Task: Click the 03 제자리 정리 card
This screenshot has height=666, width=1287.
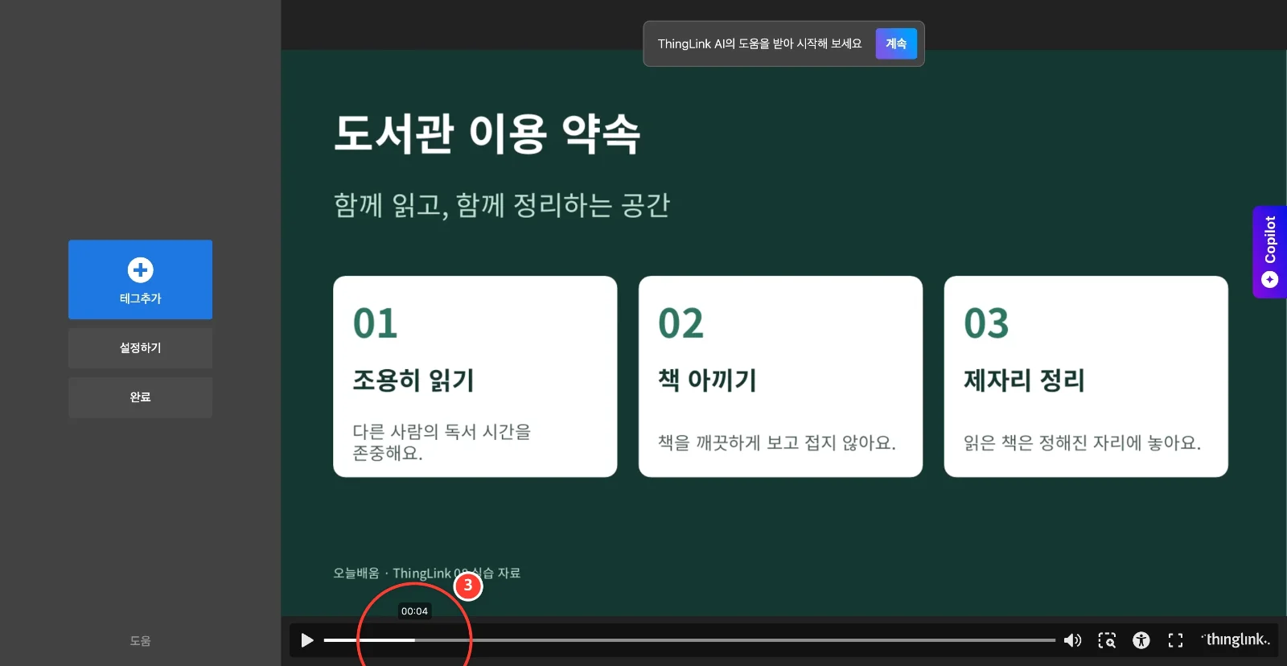Action: coord(1086,376)
